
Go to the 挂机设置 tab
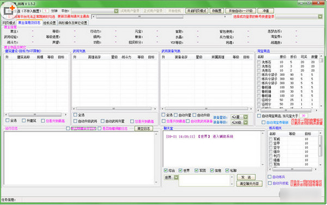[50, 23]
